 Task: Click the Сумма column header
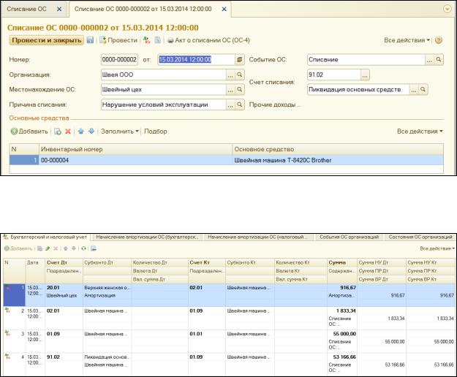tap(342, 262)
